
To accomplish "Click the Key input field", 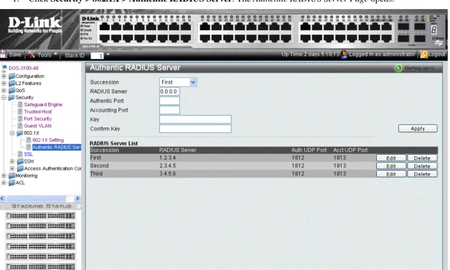I will pos(195,119).
